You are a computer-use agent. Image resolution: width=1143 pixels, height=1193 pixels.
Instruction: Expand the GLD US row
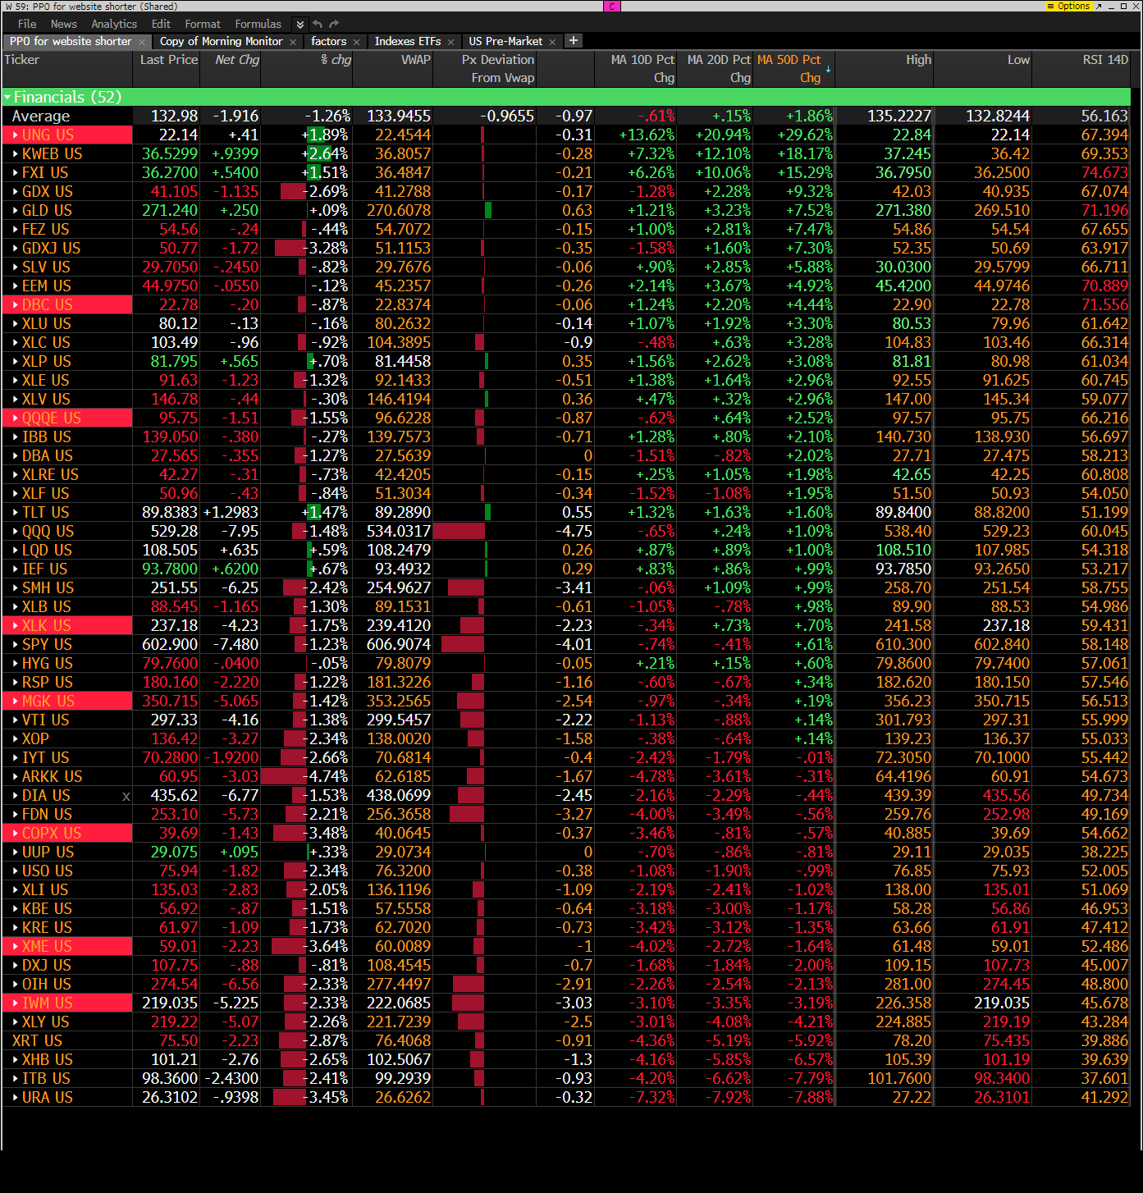tap(16, 211)
